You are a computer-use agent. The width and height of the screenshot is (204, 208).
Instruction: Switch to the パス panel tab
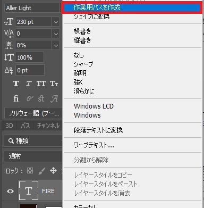(x=25, y=126)
